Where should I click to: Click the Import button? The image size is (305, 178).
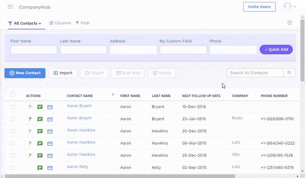click(x=63, y=73)
